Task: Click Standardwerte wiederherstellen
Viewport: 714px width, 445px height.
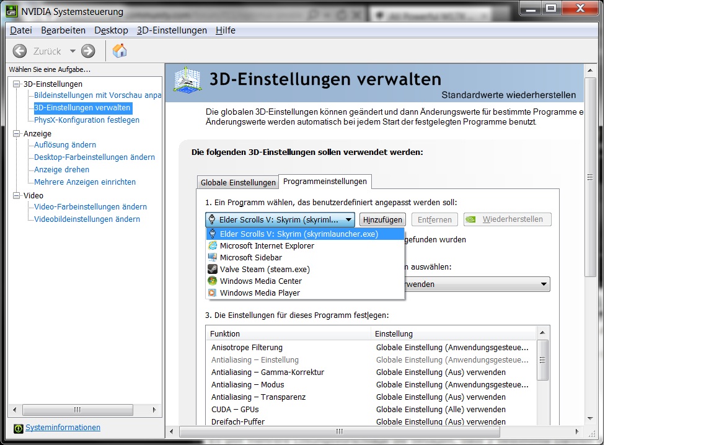Action: (x=508, y=95)
